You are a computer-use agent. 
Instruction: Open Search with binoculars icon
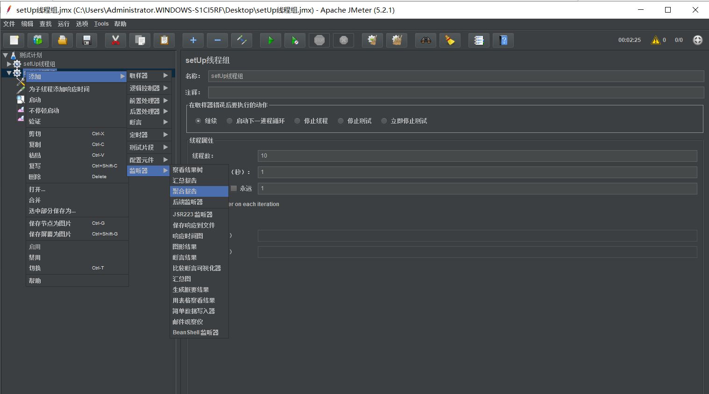(x=425, y=40)
